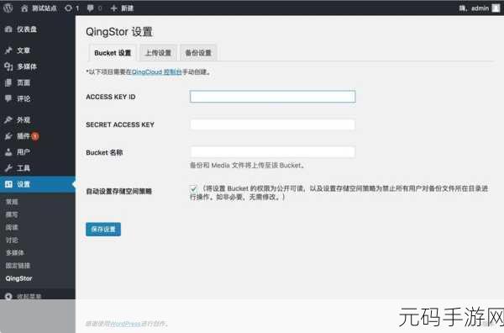Open the WordPress footer link
This screenshot has height=333, width=504.
point(125,324)
